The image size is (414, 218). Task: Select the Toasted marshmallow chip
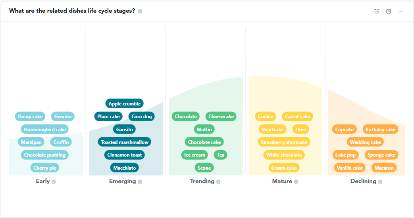point(125,142)
